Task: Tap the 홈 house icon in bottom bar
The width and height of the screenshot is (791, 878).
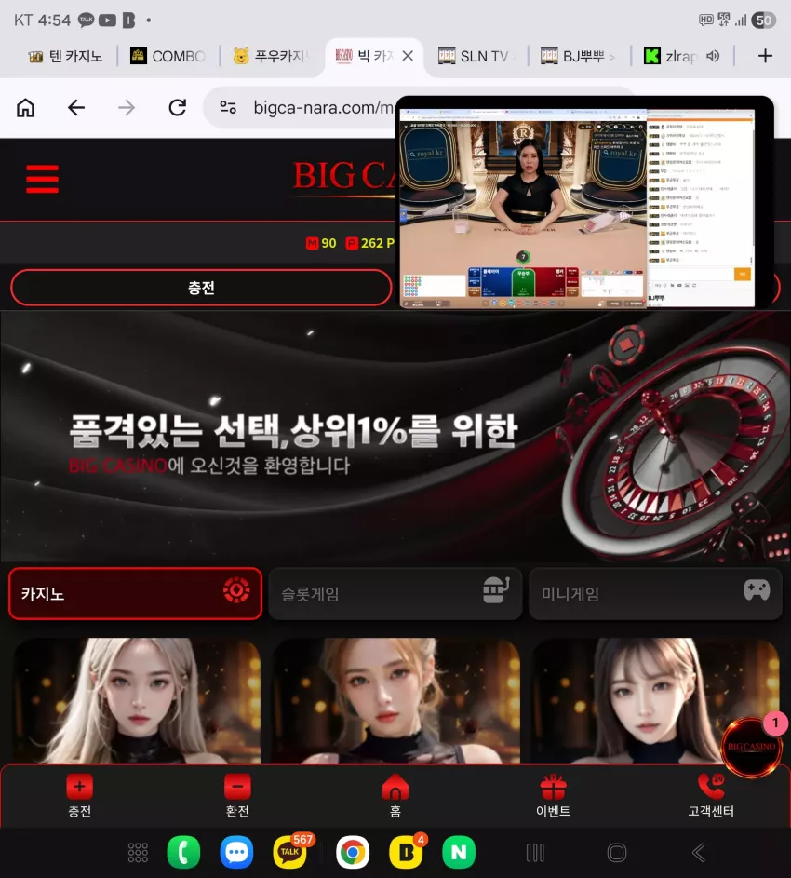Action: pyautogui.click(x=395, y=786)
